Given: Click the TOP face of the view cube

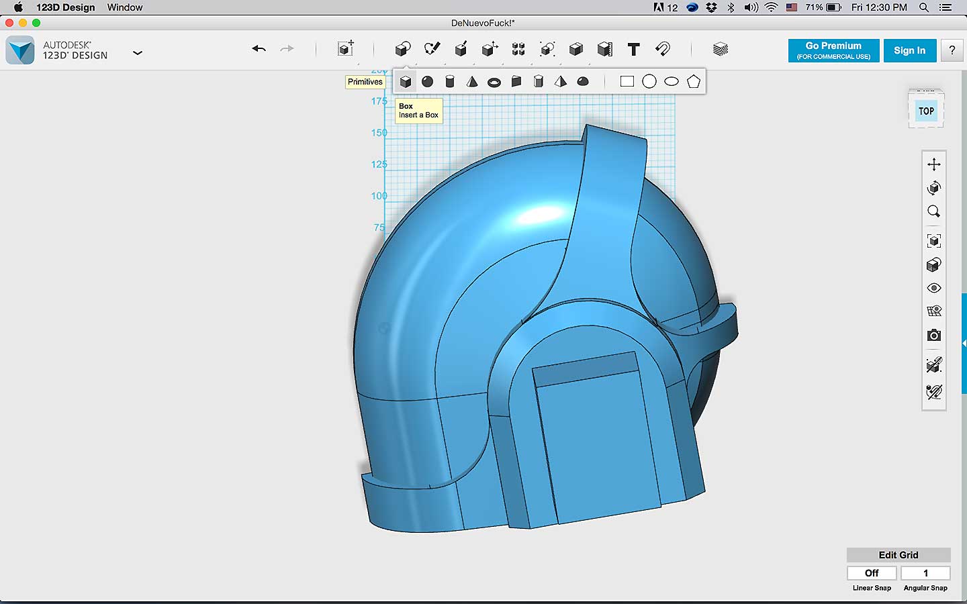Looking at the screenshot, I should coord(926,111).
